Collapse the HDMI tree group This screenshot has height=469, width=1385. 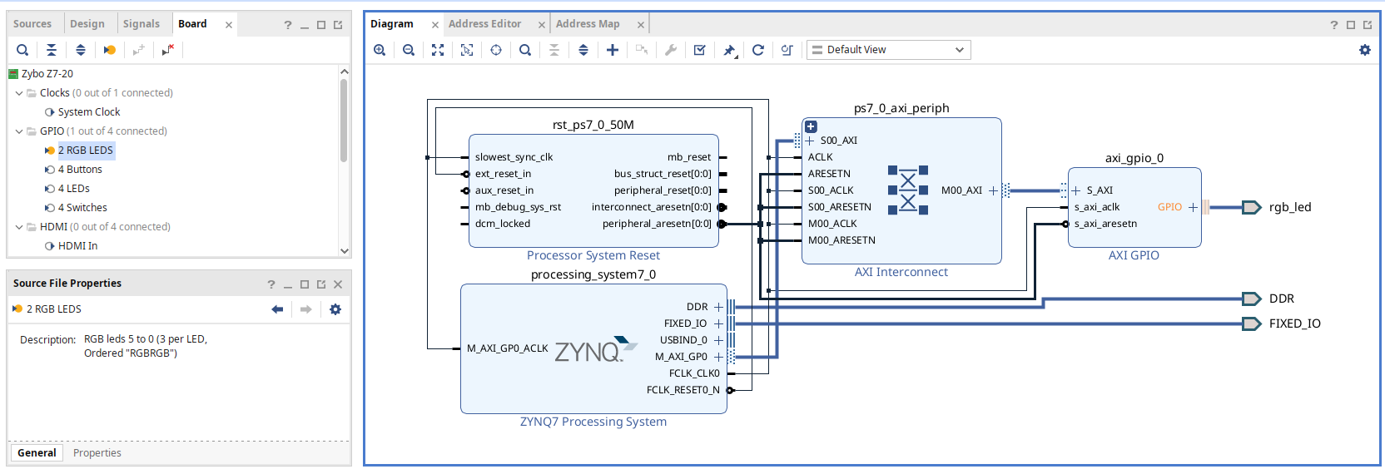19,227
